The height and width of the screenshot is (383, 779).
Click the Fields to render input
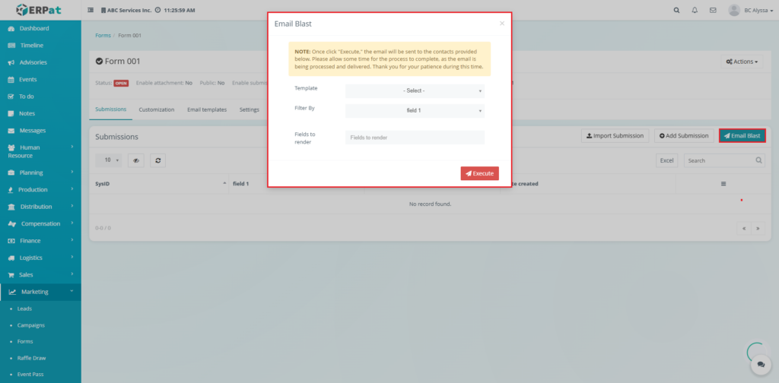pyautogui.click(x=415, y=138)
